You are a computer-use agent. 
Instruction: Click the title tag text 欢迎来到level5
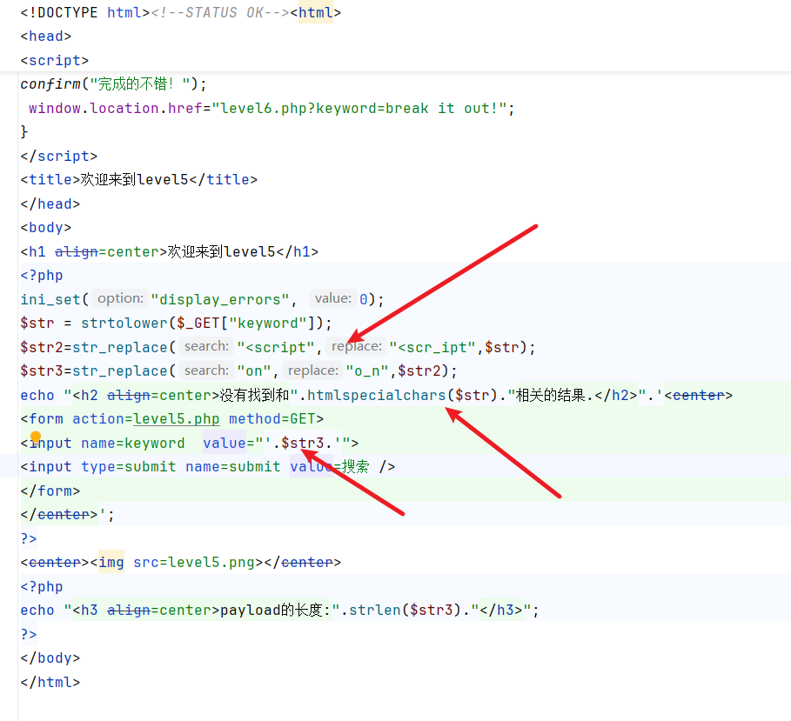click(x=134, y=180)
